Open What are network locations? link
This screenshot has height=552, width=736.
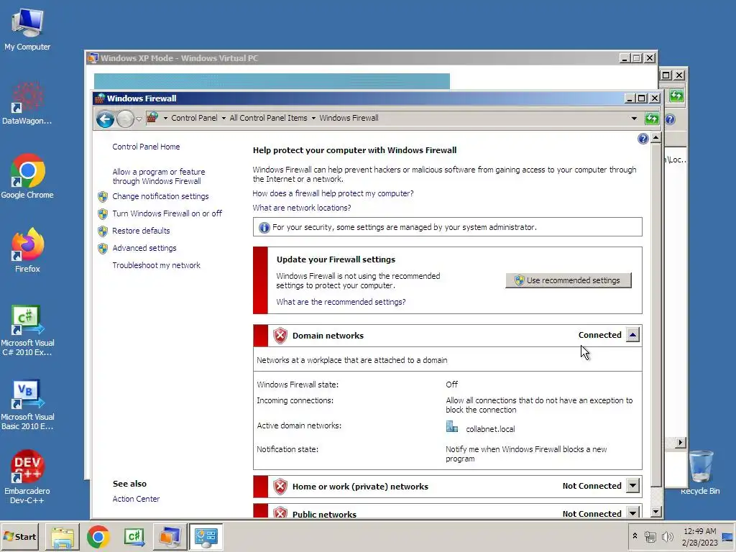pyautogui.click(x=301, y=208)
